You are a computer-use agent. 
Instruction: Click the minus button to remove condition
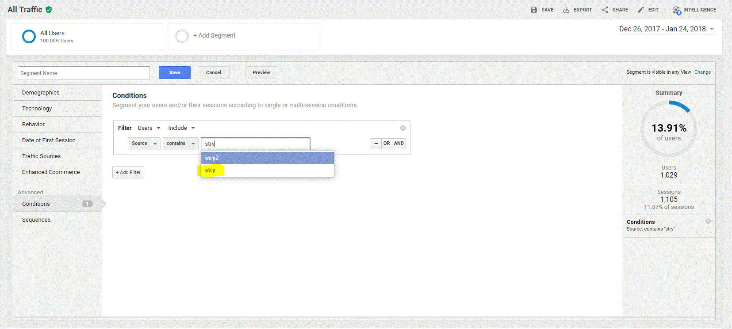pos(376,144)
